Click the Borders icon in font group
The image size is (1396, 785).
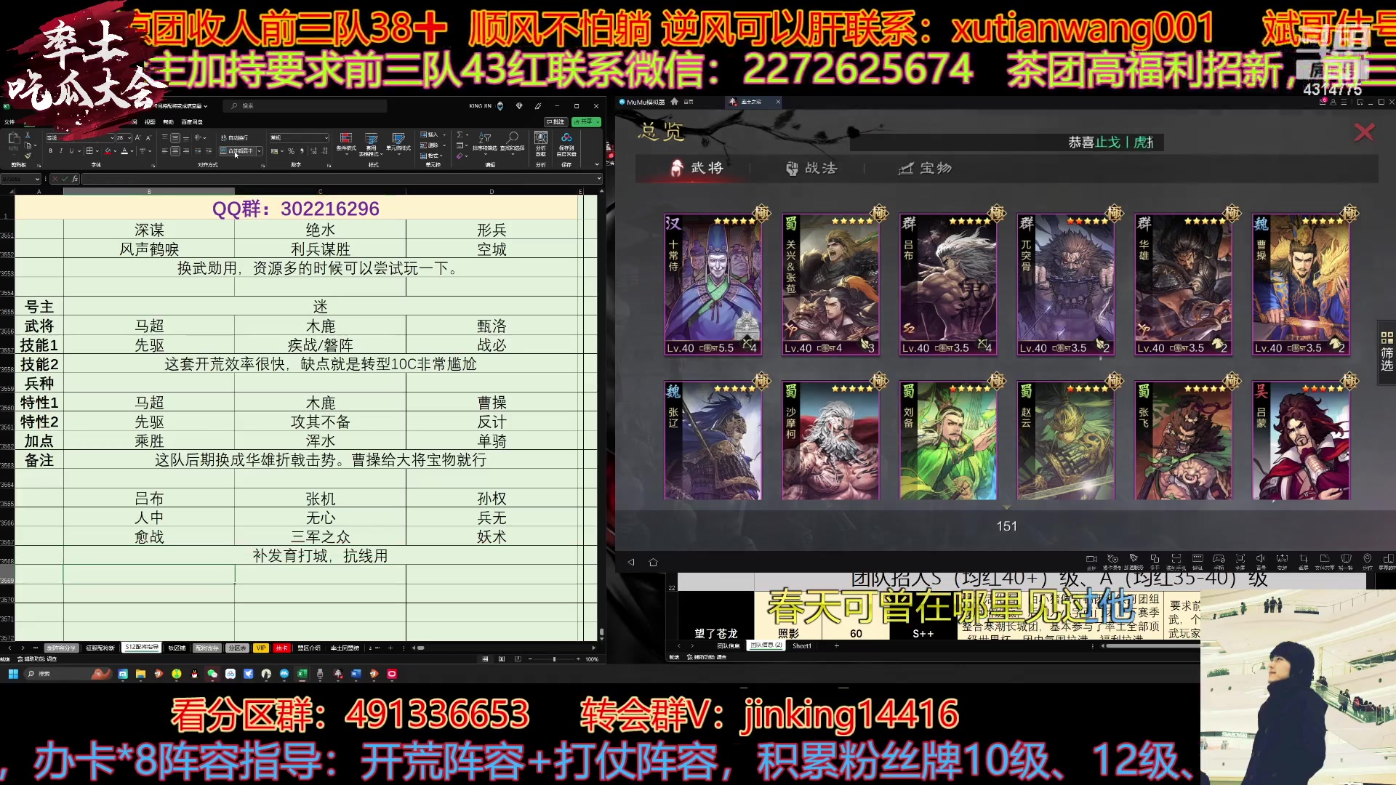(89, 150)
